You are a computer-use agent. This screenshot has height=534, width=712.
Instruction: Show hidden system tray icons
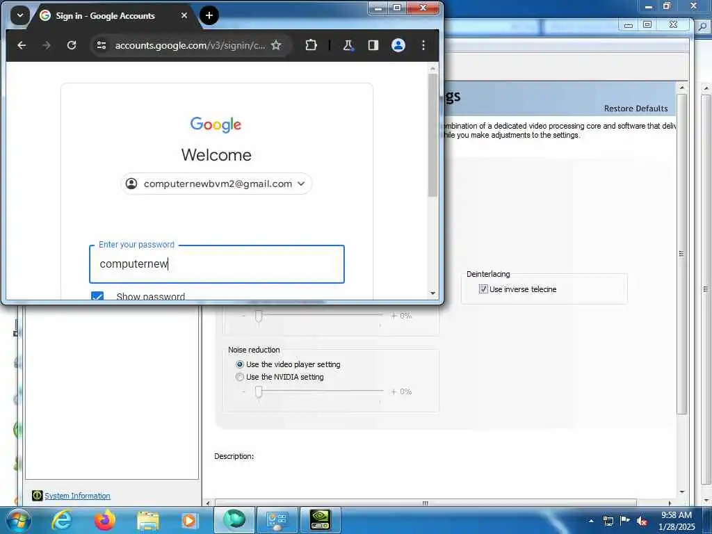pyautogui.click(x=591, y=521)
